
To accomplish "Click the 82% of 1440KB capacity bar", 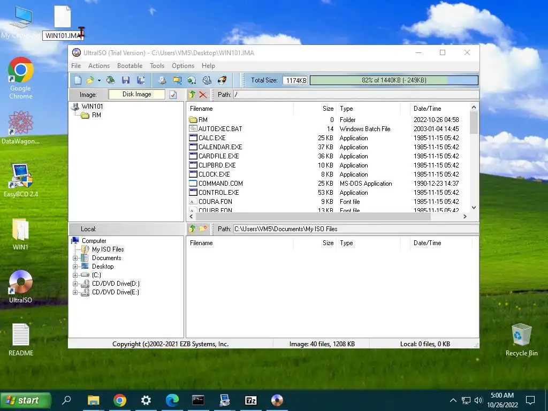I will point(394,80).
